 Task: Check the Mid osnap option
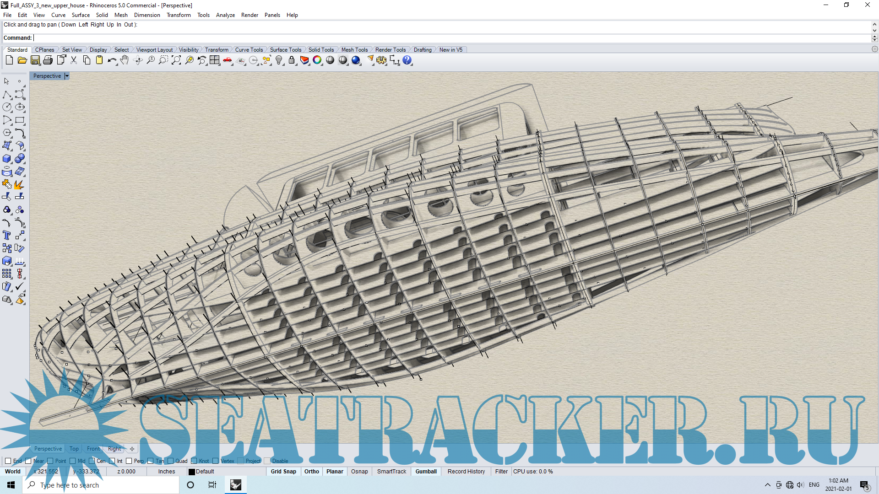73,461
